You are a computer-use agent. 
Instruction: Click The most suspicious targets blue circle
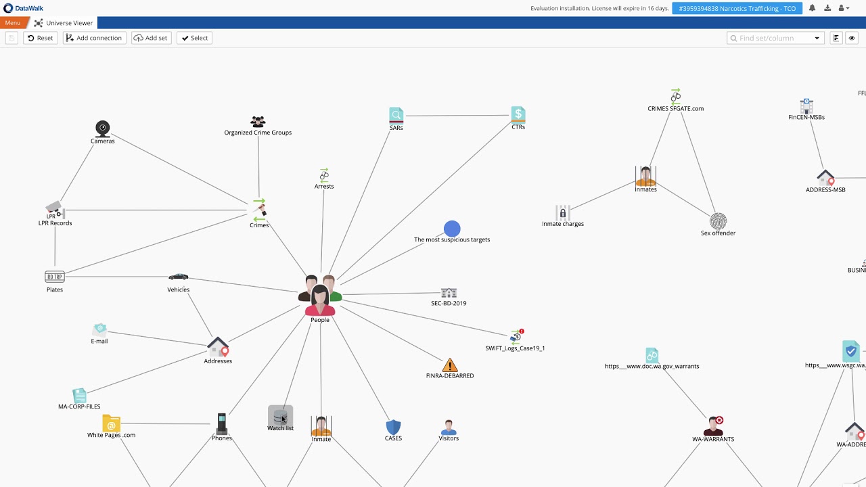(452, 229)
